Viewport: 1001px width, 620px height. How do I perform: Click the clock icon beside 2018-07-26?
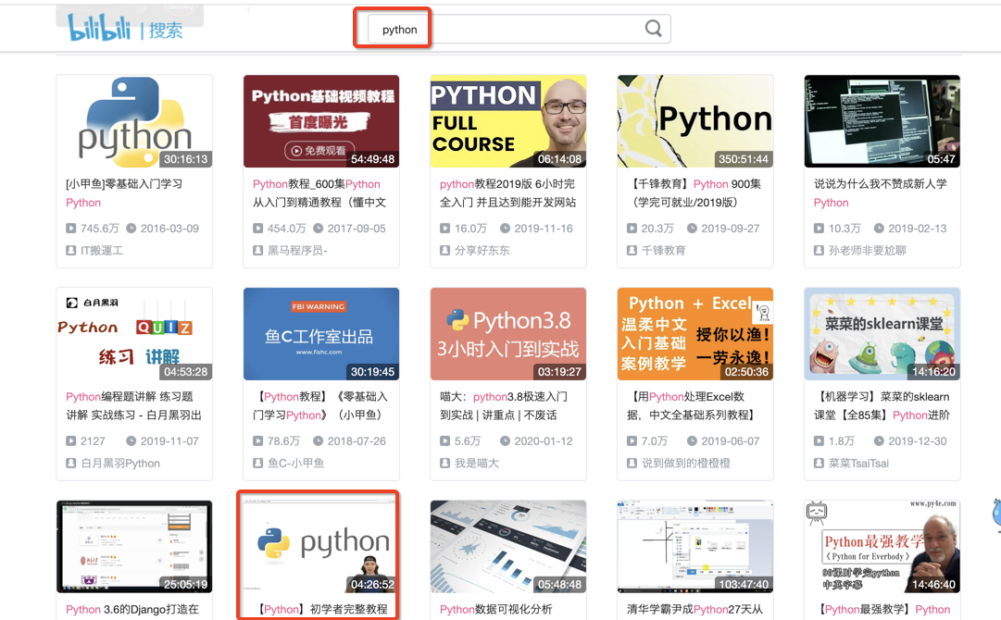[x=318, y=440]
